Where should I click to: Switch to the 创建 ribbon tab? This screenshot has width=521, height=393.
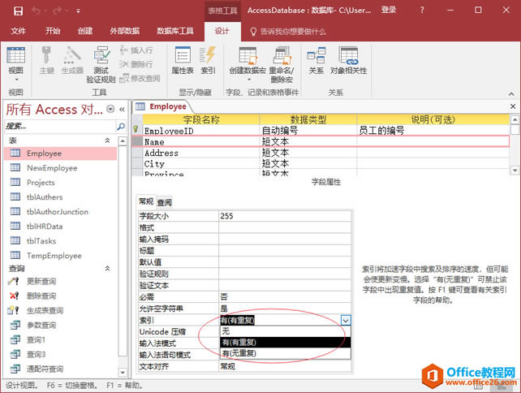[x=85, y=31]
